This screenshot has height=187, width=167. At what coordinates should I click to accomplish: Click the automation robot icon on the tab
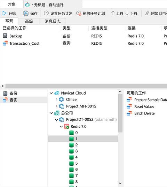(27, 5)
